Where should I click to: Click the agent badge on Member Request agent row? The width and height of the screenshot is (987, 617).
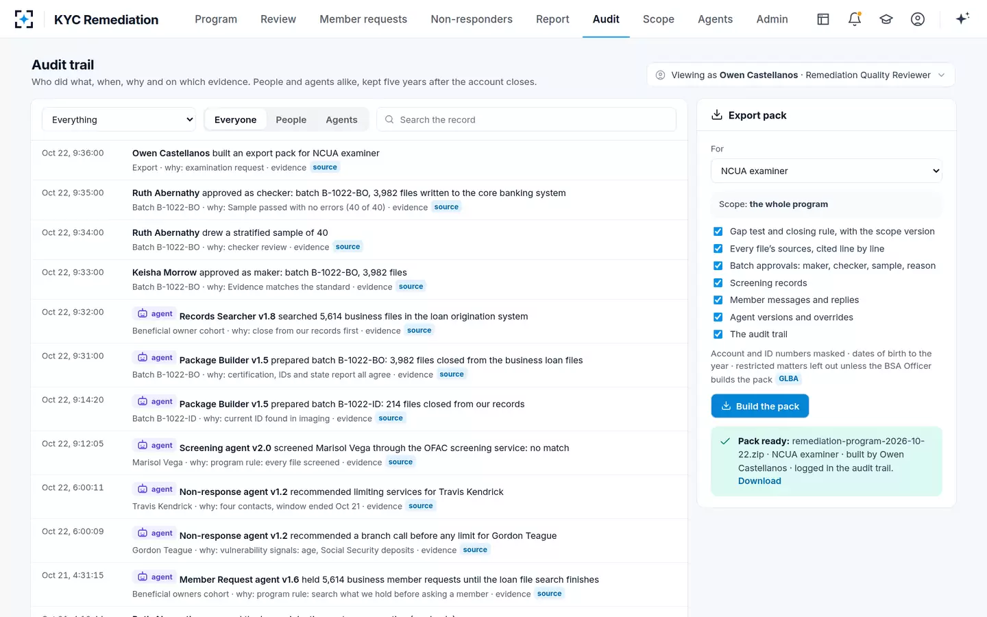pyautogui.click(x=155, y=577)
